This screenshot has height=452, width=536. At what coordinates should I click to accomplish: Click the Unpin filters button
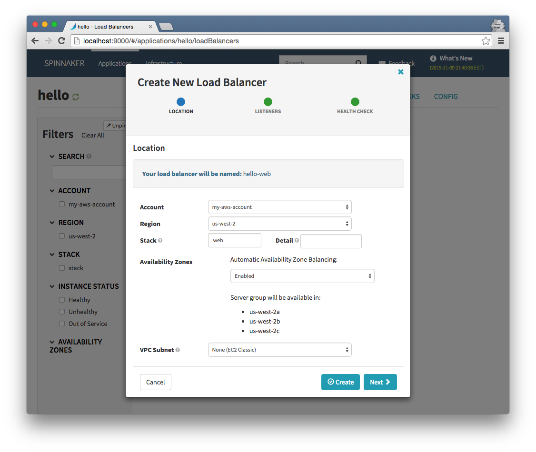click(117, 125)
